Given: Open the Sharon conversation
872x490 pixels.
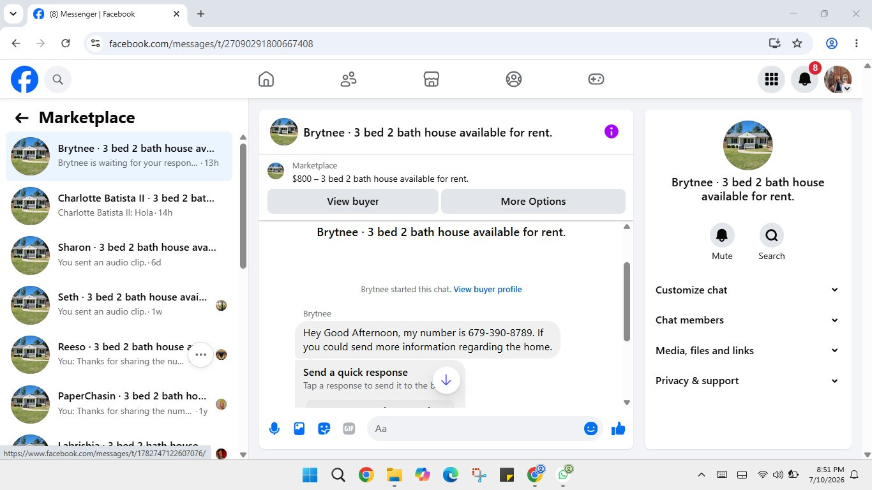Looking at the screenshot, I should coord(119,255).
